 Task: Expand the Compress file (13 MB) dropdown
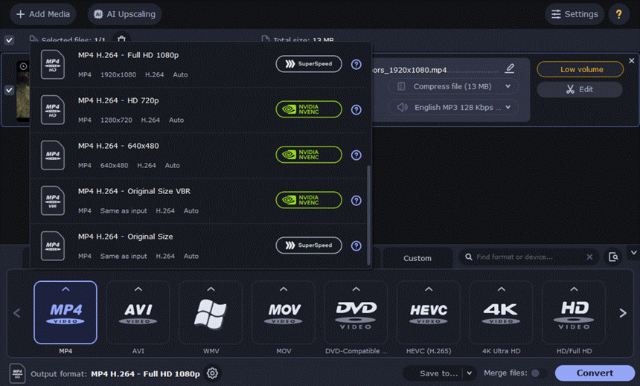point(453,86)
